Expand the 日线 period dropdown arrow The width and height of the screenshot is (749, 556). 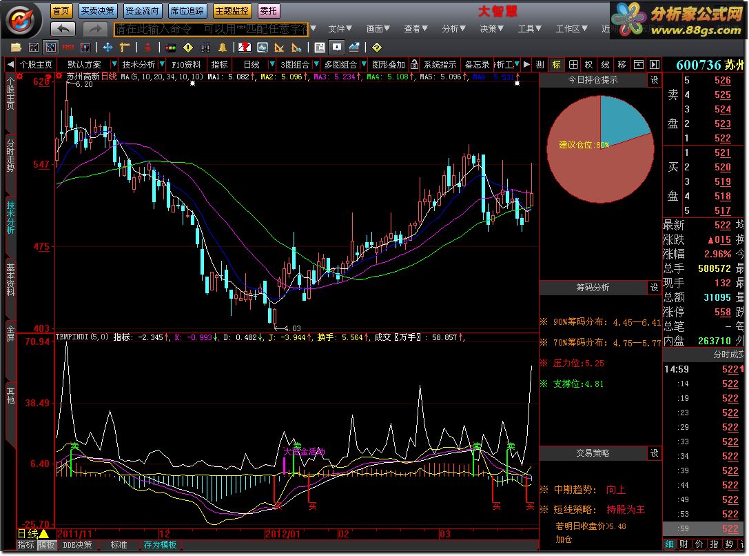pos(271,64)
